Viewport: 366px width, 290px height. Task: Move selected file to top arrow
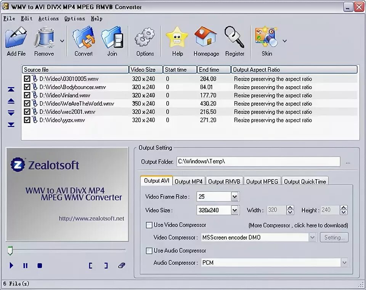[x=11, y=89]
